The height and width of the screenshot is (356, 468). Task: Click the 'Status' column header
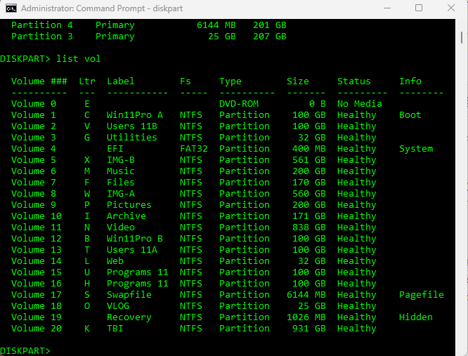[354, 81]
